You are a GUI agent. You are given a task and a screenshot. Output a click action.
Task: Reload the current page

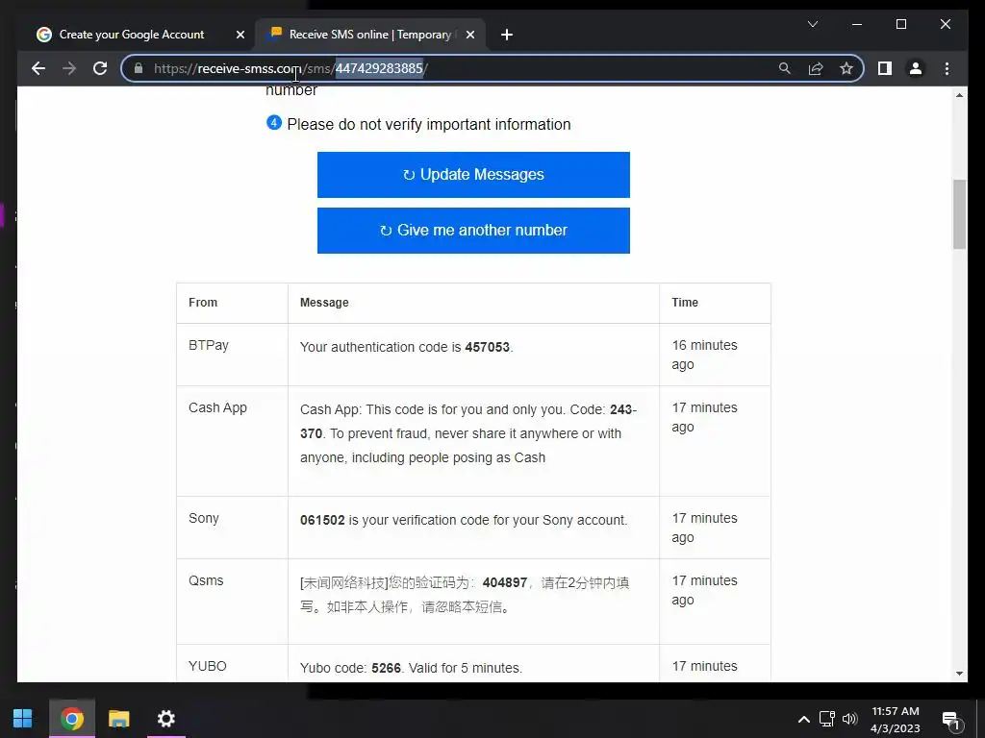100,68
